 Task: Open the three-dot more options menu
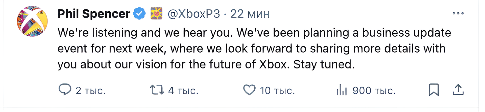click(x=458, y=14)
